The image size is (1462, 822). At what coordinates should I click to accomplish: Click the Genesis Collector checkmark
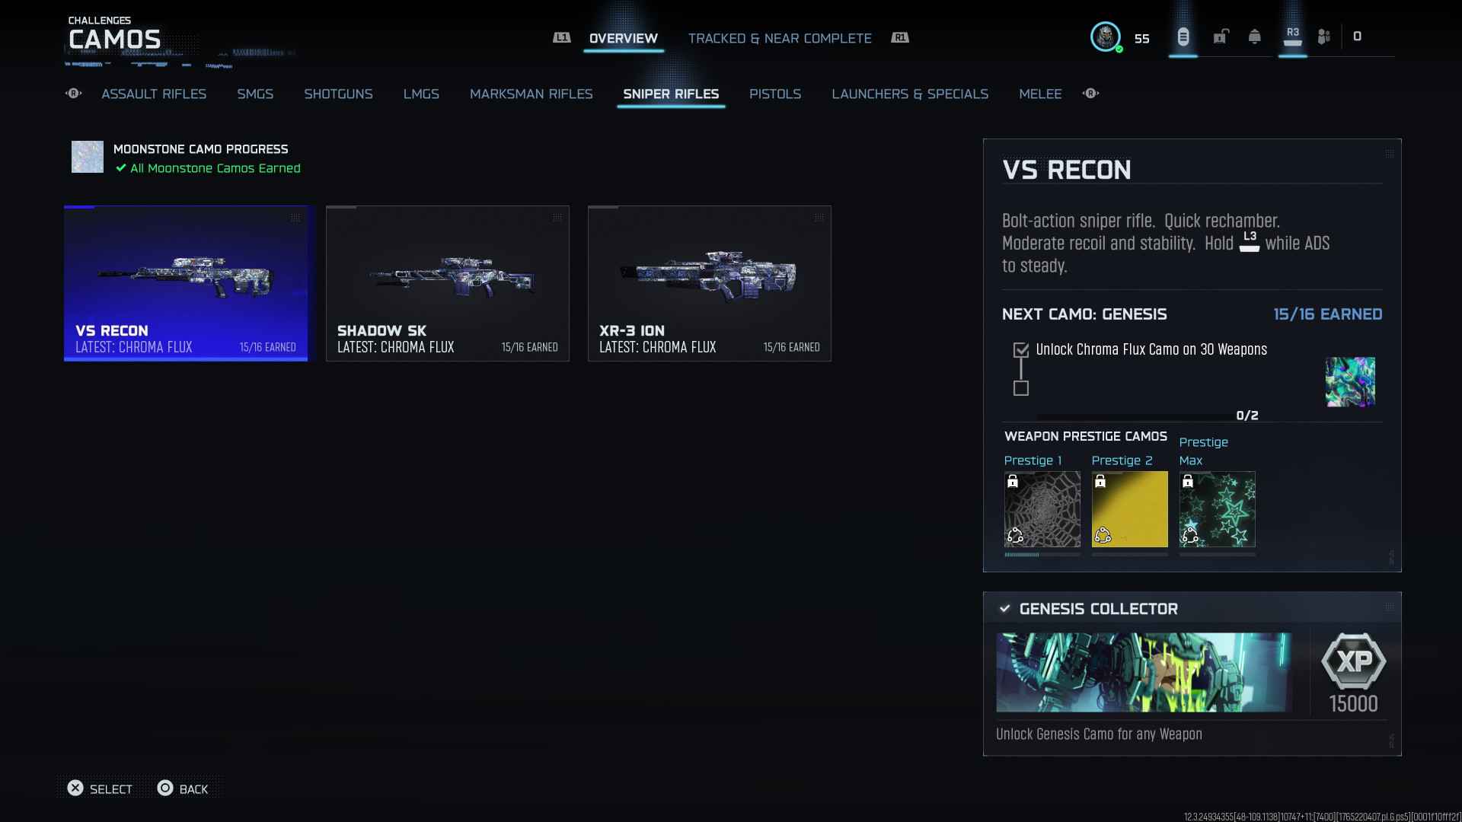click(x=1004, y=609)
